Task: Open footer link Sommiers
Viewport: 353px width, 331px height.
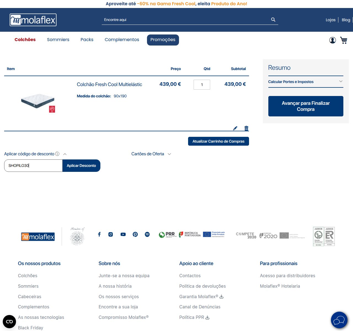Action: [28, 286]
